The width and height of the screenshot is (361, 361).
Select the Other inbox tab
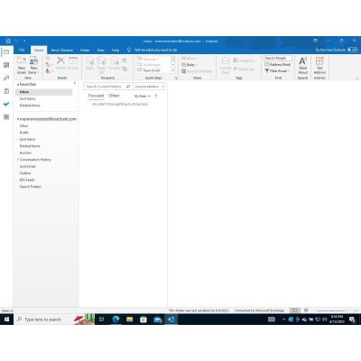[x=114, y=96]
